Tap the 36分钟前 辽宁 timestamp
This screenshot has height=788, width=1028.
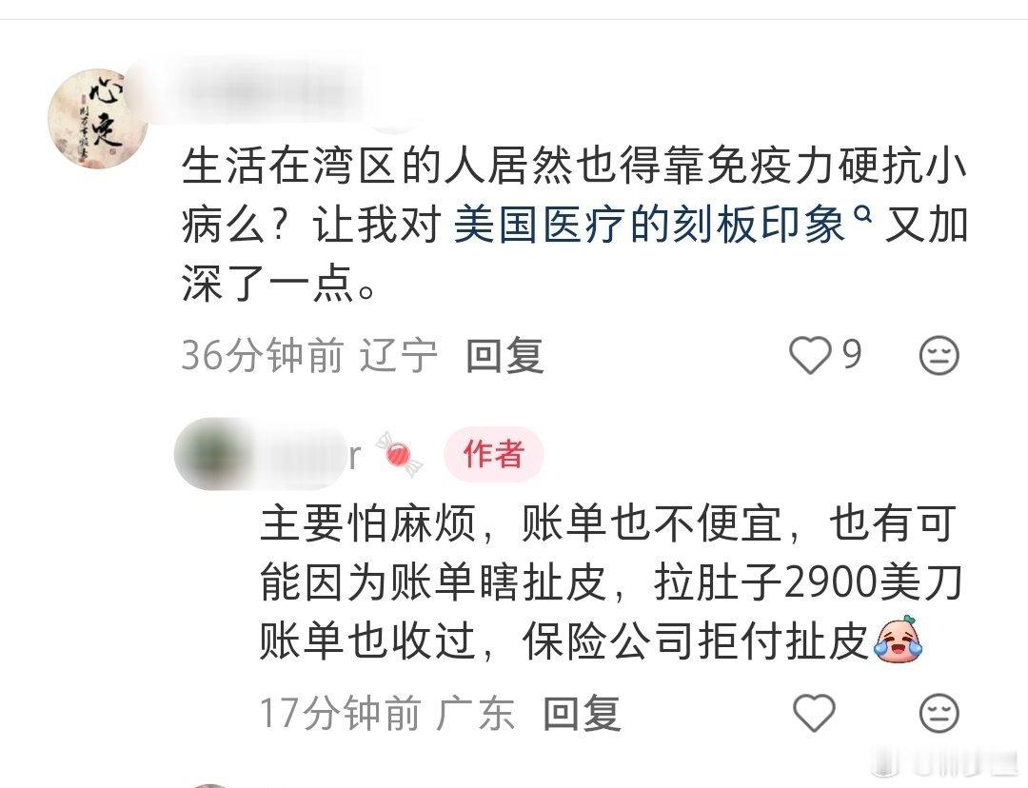click(309, 355)
